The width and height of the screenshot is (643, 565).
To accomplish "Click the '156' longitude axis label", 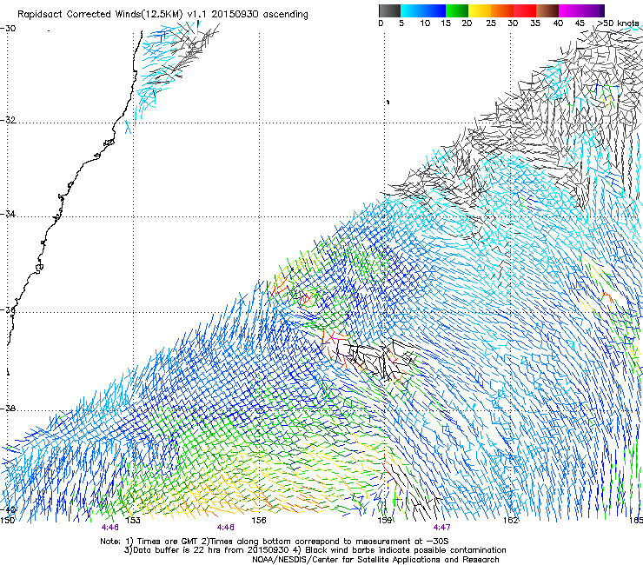I will (x=259, y=521).
